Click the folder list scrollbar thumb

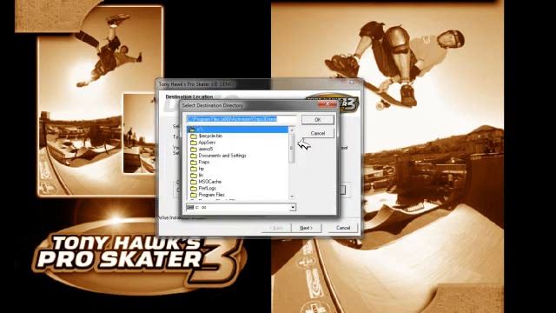coord(292,149)
